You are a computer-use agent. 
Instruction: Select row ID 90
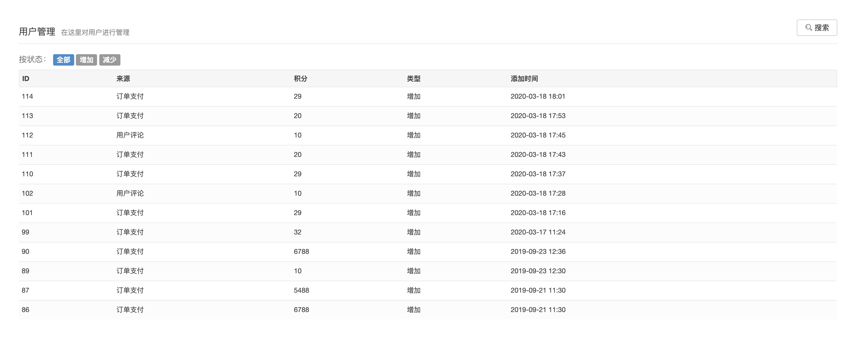point(428,252)
